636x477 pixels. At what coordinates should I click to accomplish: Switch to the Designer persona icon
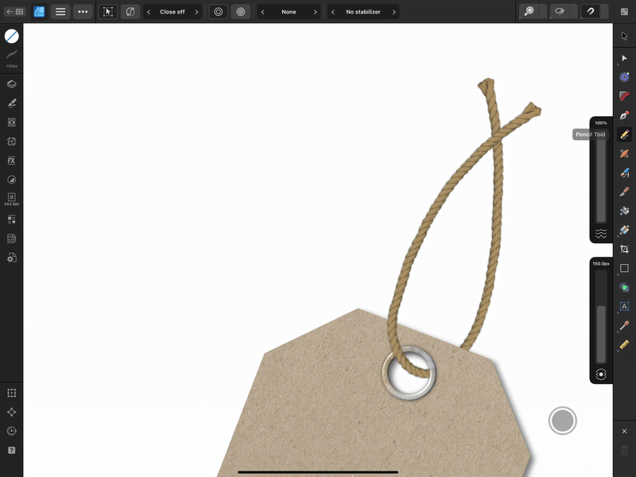pyautogui.click(x=39, y=12)
